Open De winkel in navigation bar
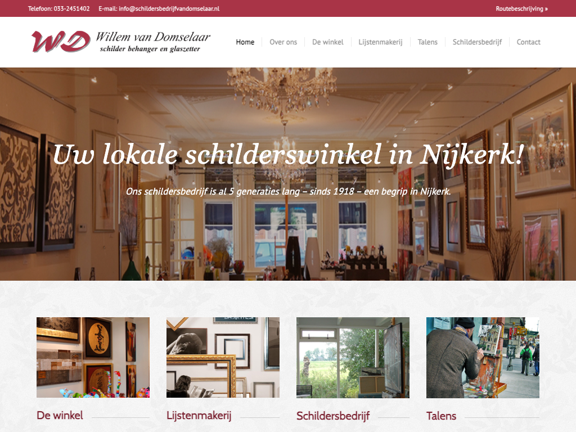The height and width of the screenshot is (432, 576). (328, 42)
